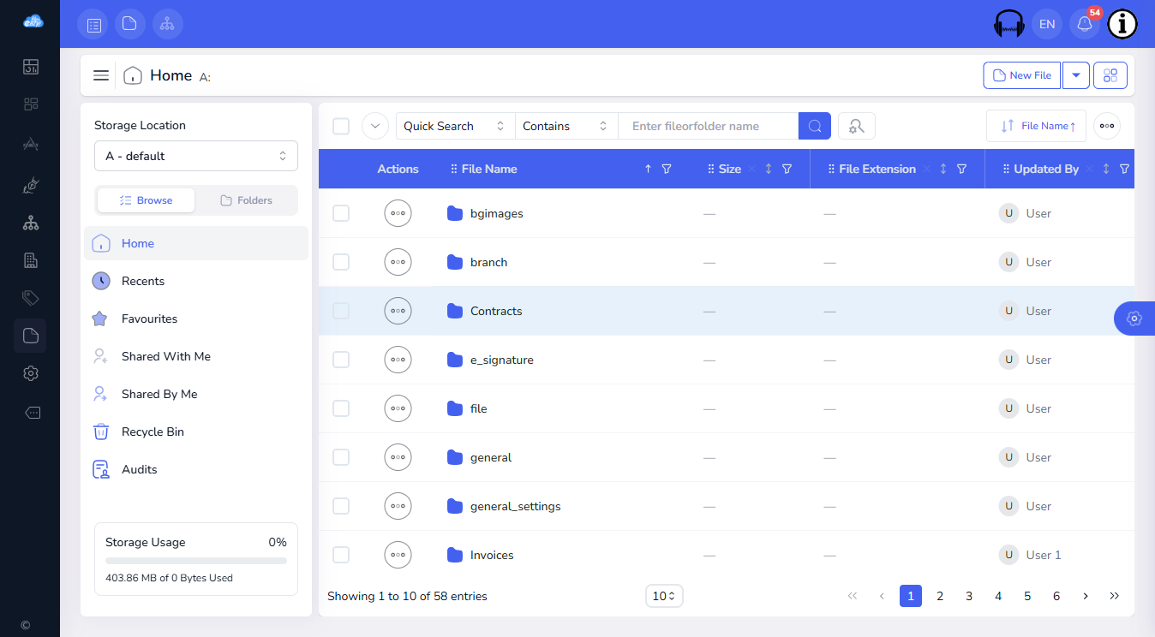1155x637 pixels.
Task: Change the page size dropdown showing 10
Action: coord(664,596)
